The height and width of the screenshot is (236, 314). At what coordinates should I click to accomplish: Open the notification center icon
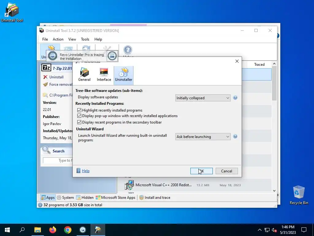point(304,230)
